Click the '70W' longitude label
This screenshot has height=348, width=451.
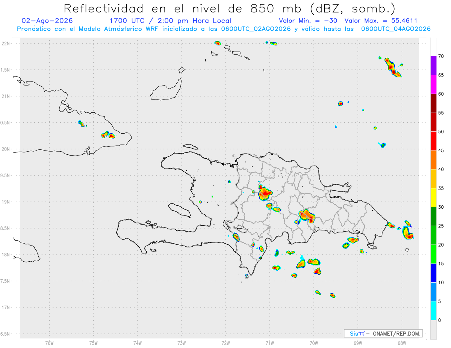(314, 343)
